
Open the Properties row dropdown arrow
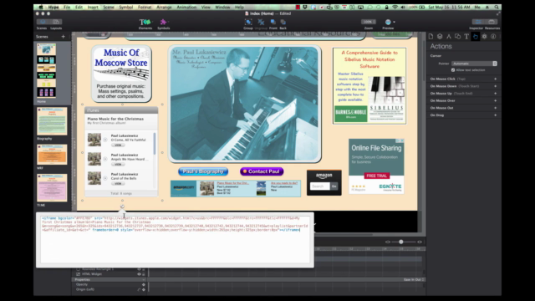(x=143, y=279)
